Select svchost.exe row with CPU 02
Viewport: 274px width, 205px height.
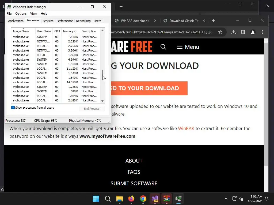56,73
